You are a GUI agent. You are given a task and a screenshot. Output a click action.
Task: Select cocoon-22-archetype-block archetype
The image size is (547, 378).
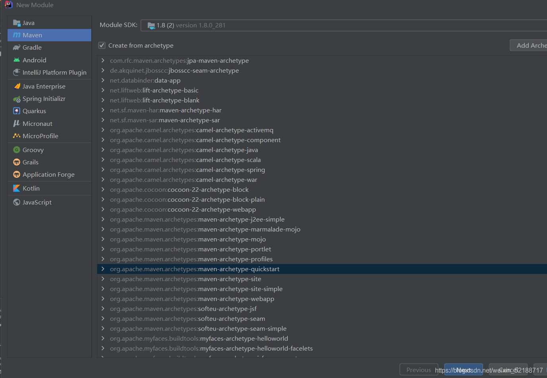click(x=322, y=189)
